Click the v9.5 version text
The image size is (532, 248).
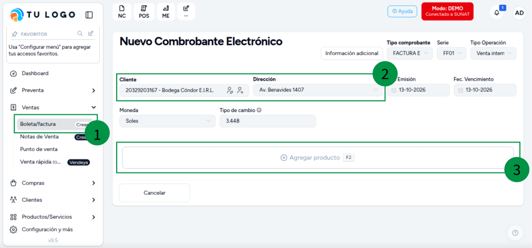(53, 241)
